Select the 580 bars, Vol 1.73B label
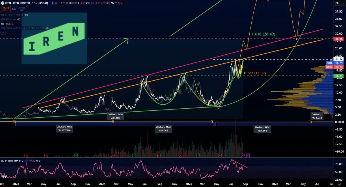Viewport: 346px width, 187px height. (317, 116)
